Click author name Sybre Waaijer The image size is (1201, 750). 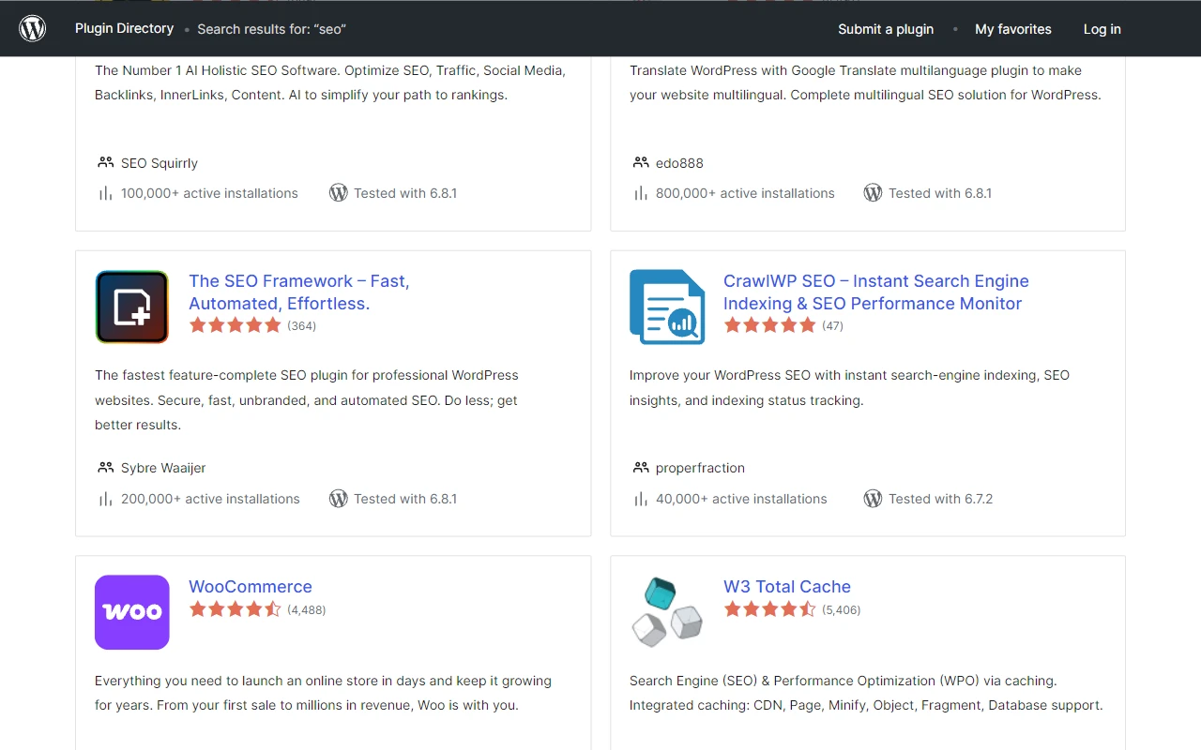point(163,468)
